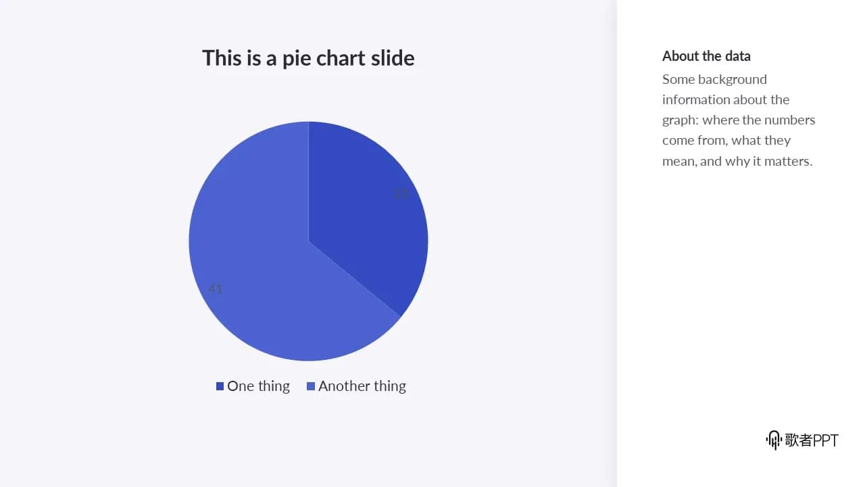Select the One thing legend label
The height and width of the screenshot is (487, 865).
click(258, 386)
